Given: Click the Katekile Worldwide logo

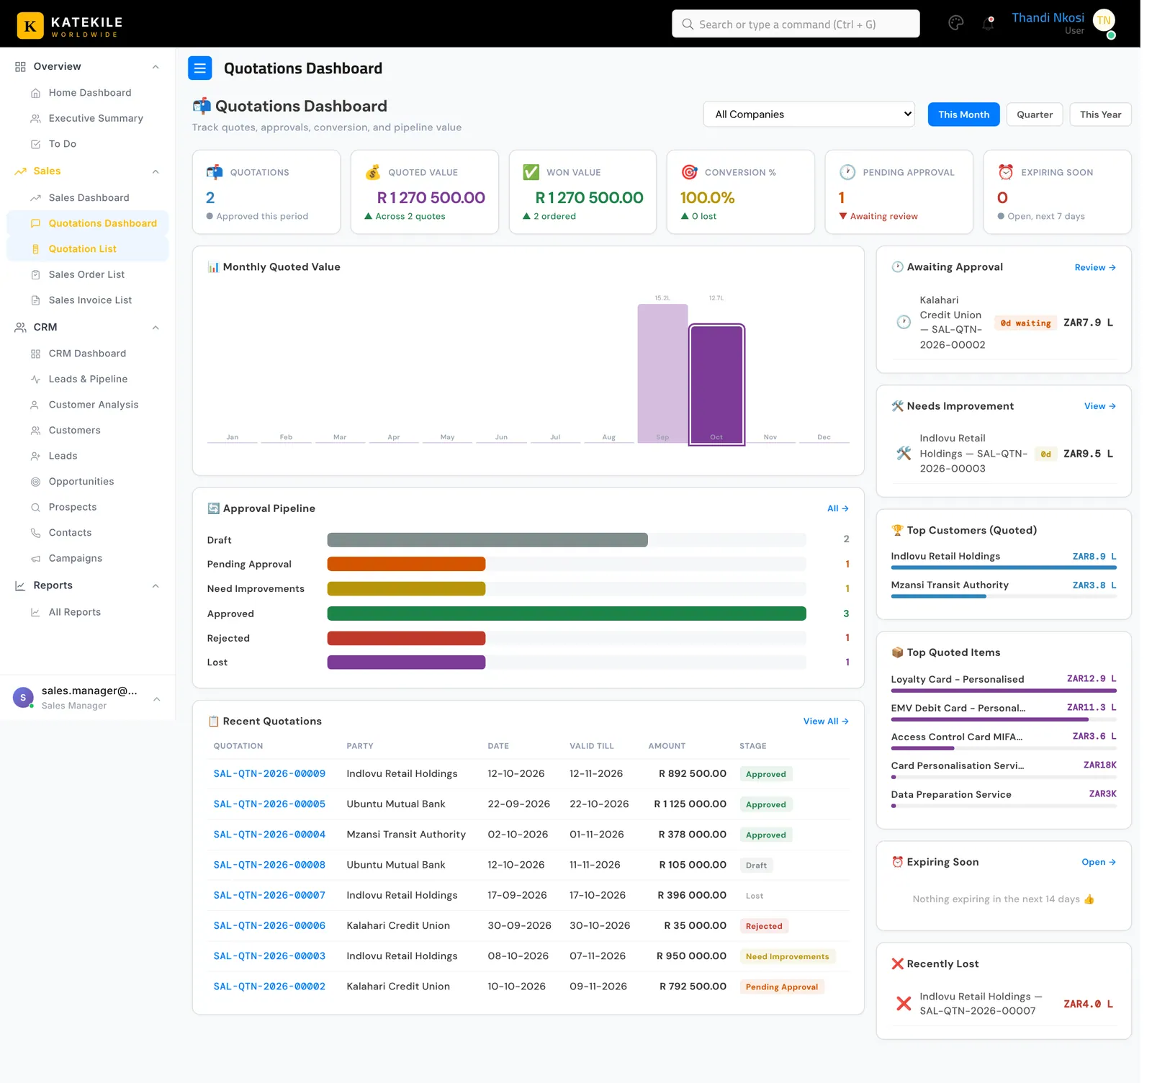Looking at the screenshot, I should [70, 26].
